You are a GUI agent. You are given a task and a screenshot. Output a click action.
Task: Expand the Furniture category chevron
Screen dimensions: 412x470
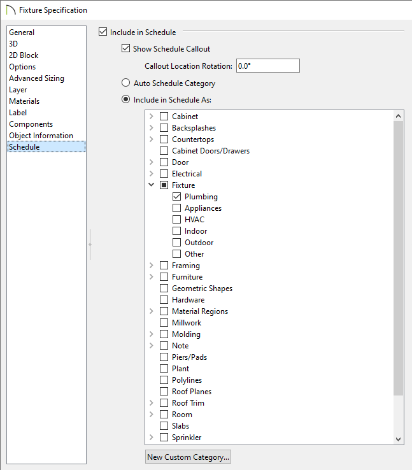tap(151, 277)
